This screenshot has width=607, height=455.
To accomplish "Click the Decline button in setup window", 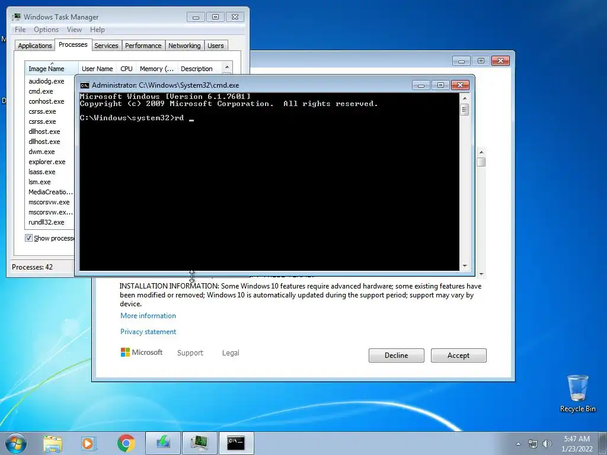I will tap(396, 355).
